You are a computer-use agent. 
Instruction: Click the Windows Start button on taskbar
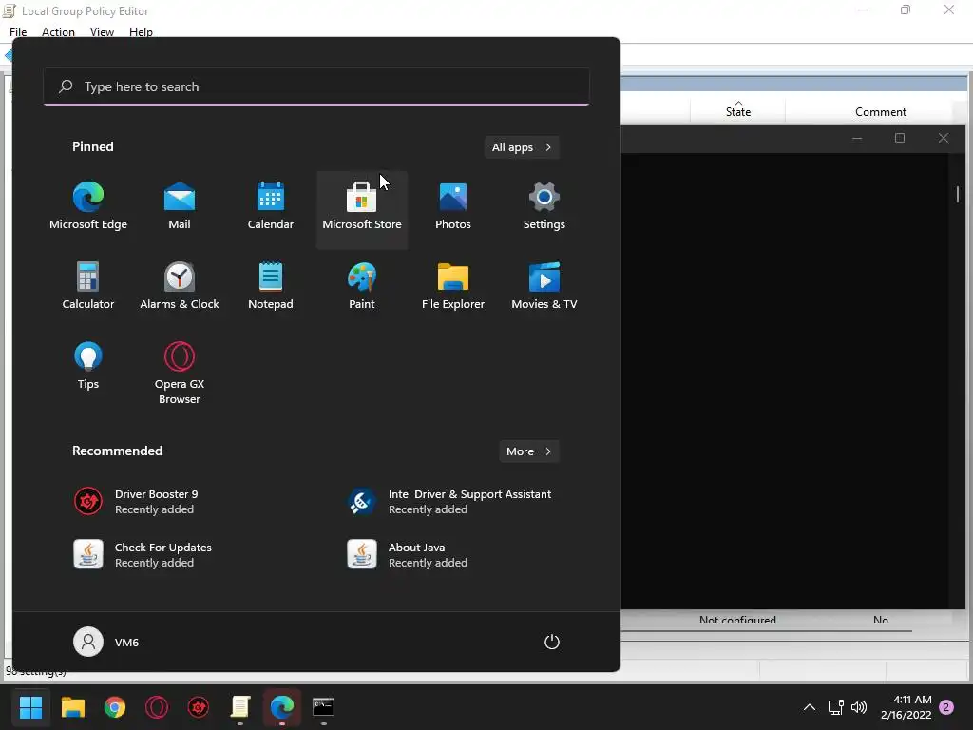tap(30, 707)
